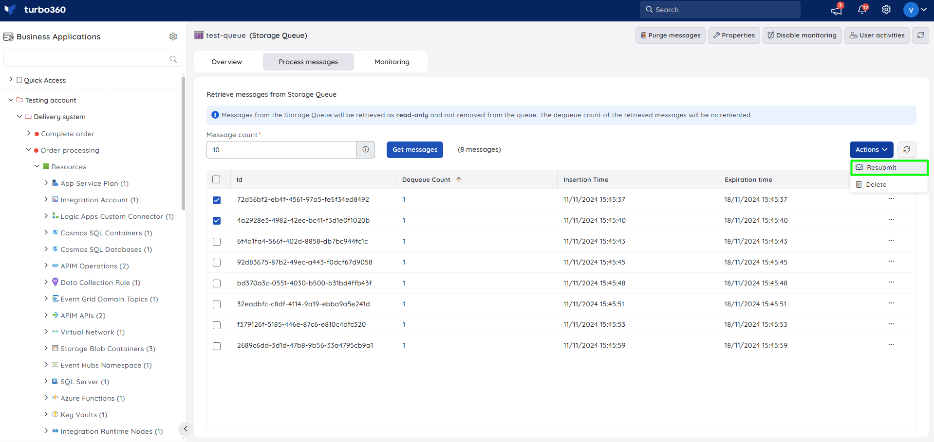
Task: Open row menu for message 32eadbfc
Action: click(x=891, y=303)
